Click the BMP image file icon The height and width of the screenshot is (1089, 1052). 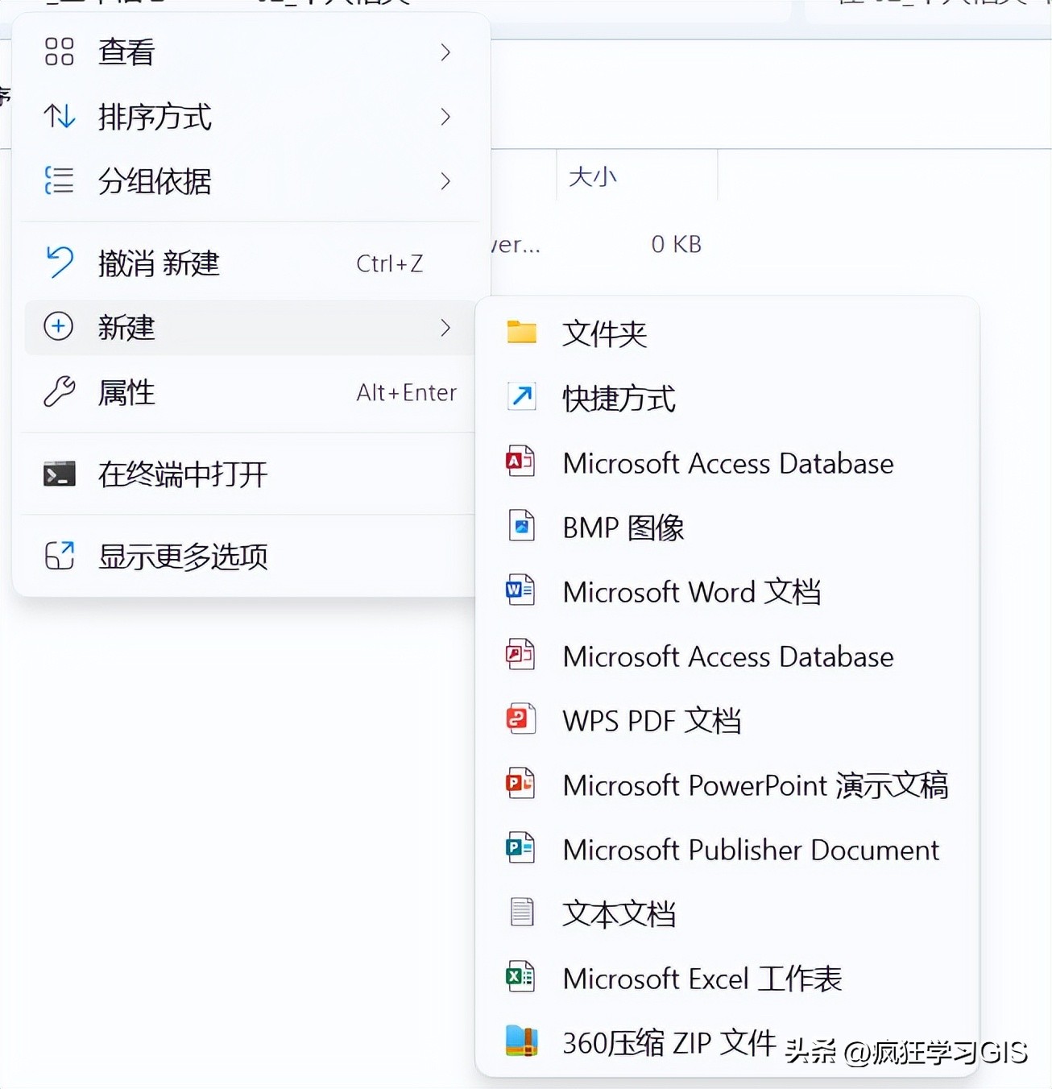[521, 526]
